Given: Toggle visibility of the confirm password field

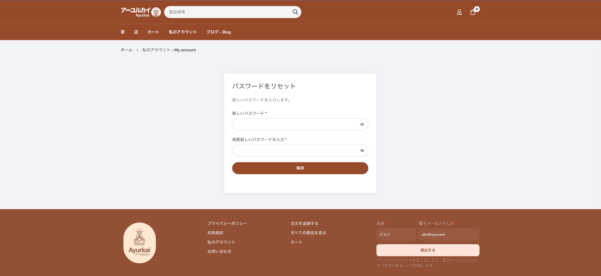Looking at the screenshot, I should 362,151.
